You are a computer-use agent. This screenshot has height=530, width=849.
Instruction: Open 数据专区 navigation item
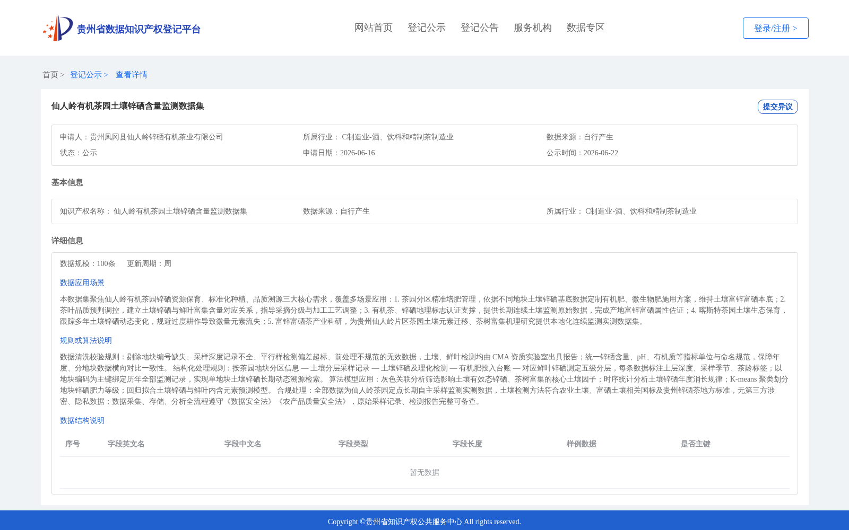tap(586, 28)
